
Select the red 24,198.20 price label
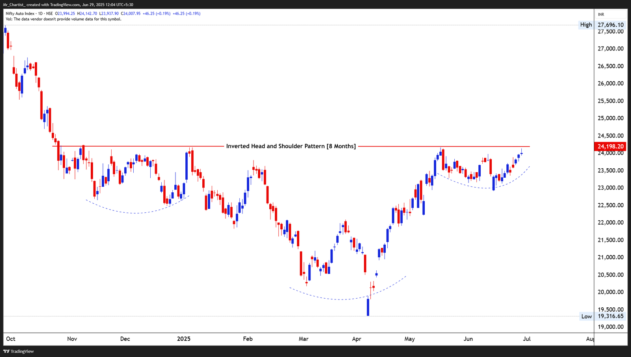click(x=610, y=146)
